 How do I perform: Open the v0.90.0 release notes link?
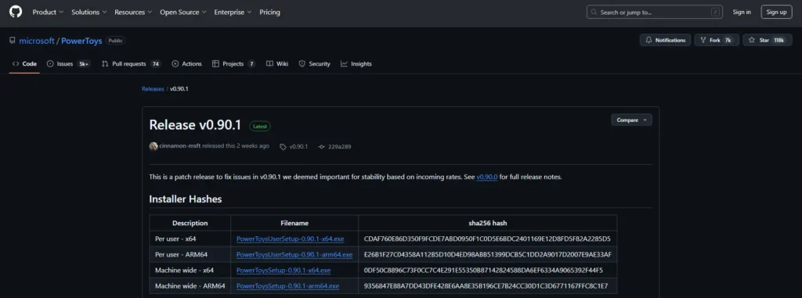pyautogui.click(x=487, y=177)
